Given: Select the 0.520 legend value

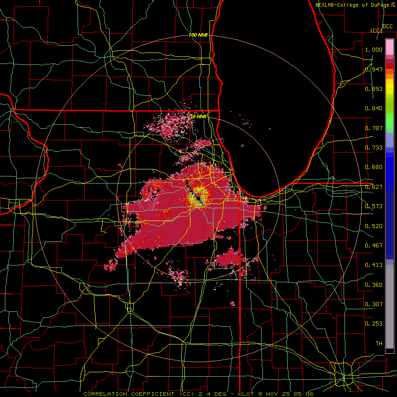Looking at the screenshot, I should tap(374, 226).
